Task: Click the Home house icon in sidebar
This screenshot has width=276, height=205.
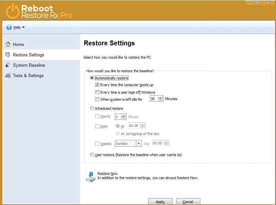Action: tap(8, 44)
